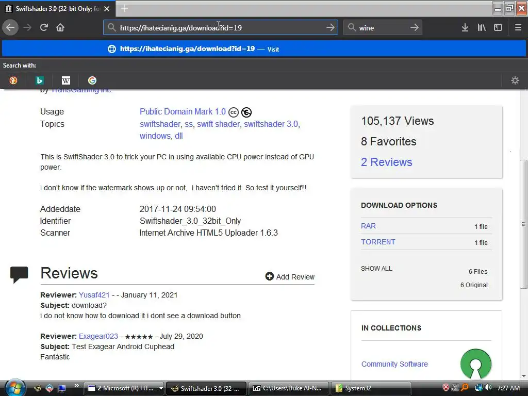This screenshot has height=396, width=528.
Task: Click SHOW ALL download files
Action: pyautogui.click(x=376, y=268)
